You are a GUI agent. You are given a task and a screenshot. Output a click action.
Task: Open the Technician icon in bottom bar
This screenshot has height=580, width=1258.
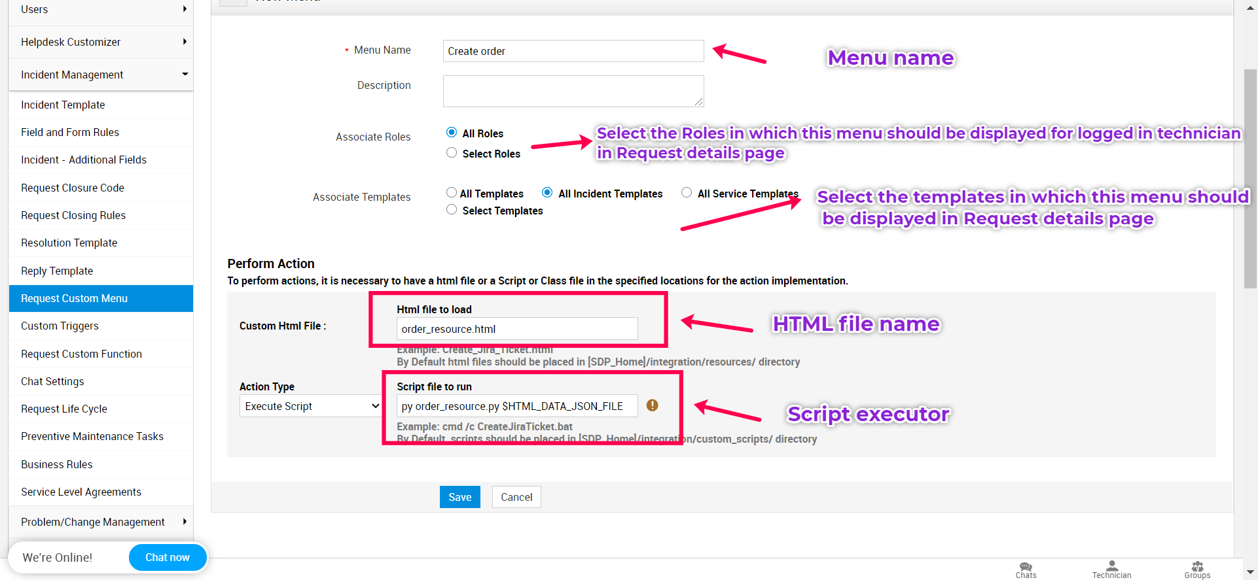point(1111,570)
